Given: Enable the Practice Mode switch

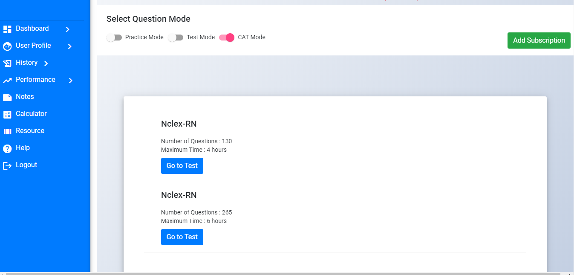Looking at the screenshot, I should 114,38.
